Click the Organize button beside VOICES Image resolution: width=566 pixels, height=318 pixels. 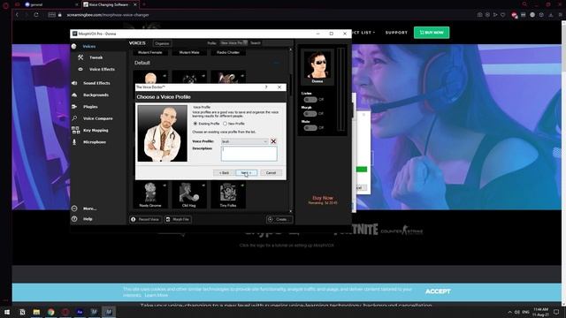[x=162, y=43]
